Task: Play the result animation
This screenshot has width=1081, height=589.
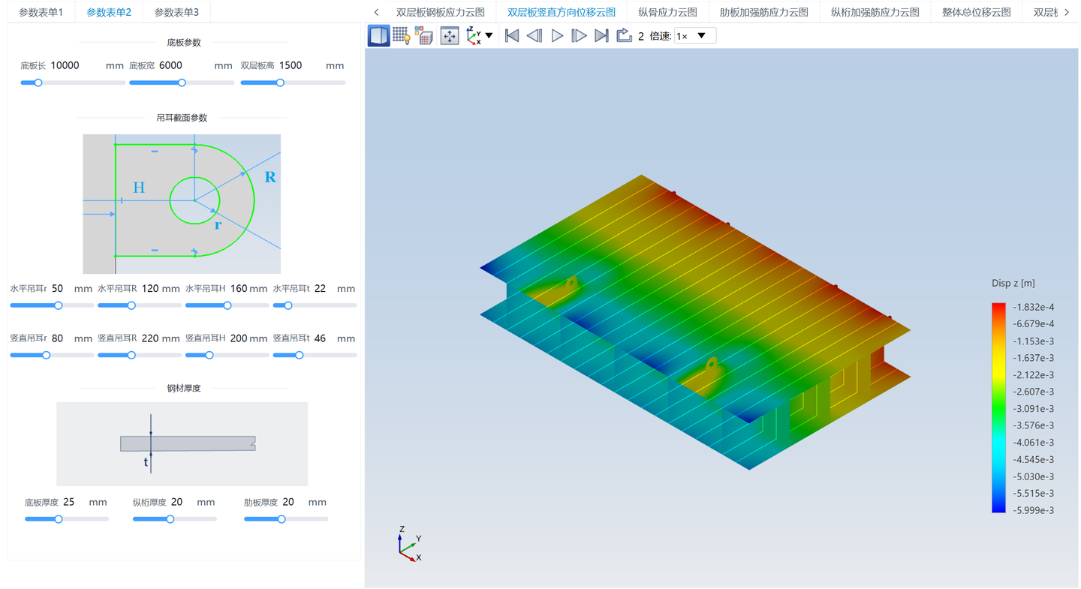Action: tap(557, 35)
